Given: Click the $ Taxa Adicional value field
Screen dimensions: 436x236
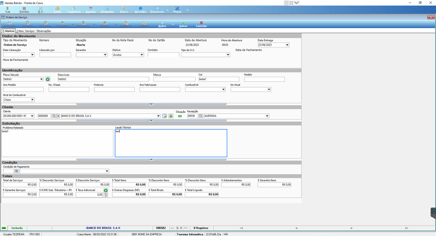Looking at the screenshot, I should [89, 195].
